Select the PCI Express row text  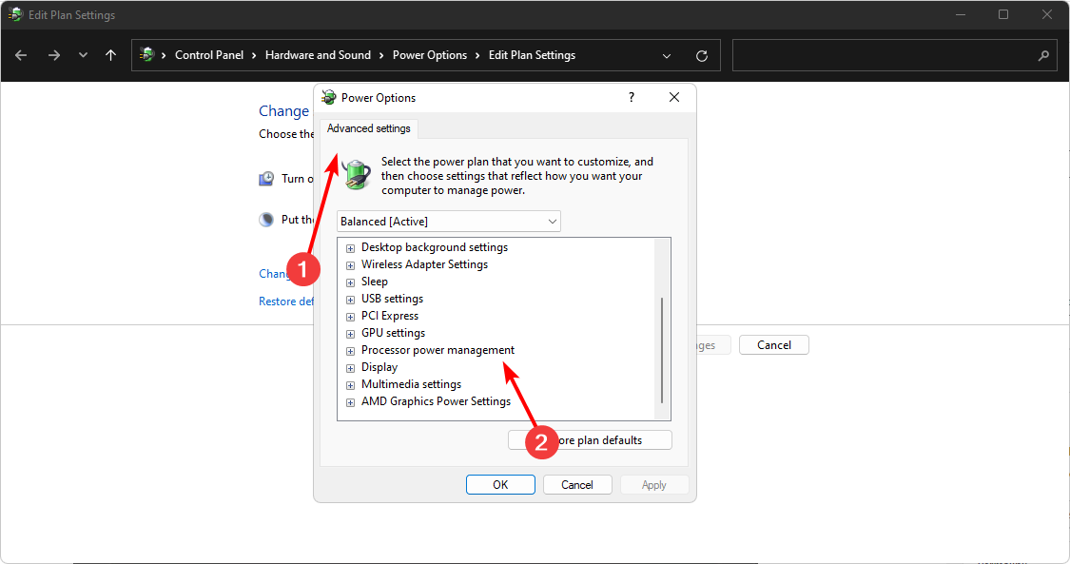coord(390,316)
